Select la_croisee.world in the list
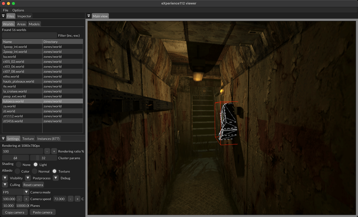The width and height of the screenshot is (358, 217). (x=43, y=91)
